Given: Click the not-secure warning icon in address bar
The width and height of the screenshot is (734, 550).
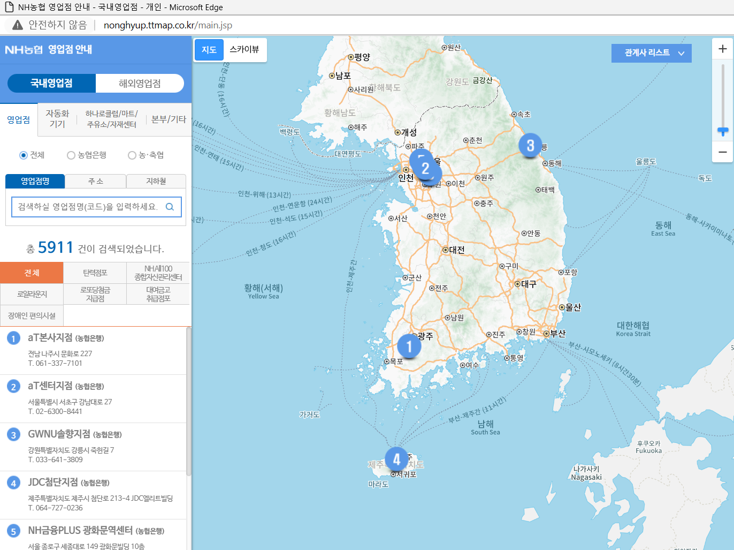Looking at the screenshot, I should click(x=18, y=25).
